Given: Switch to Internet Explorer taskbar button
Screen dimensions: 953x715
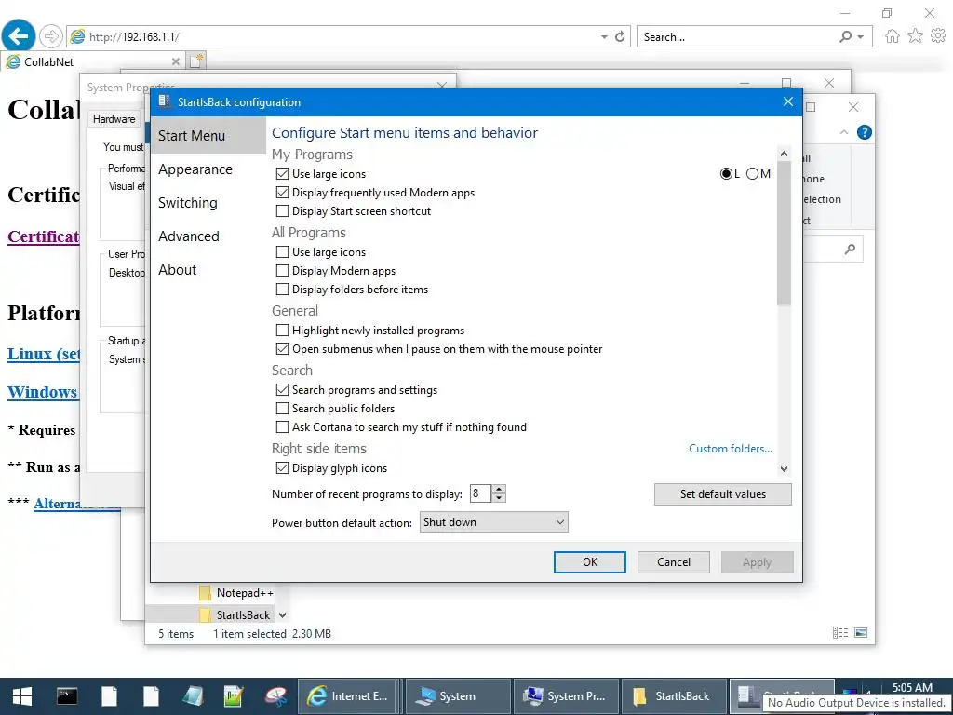Looking at the screenshot, I should click(x=348, y=696).
